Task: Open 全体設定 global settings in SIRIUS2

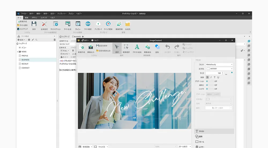Action: click(x=44, y=26)
